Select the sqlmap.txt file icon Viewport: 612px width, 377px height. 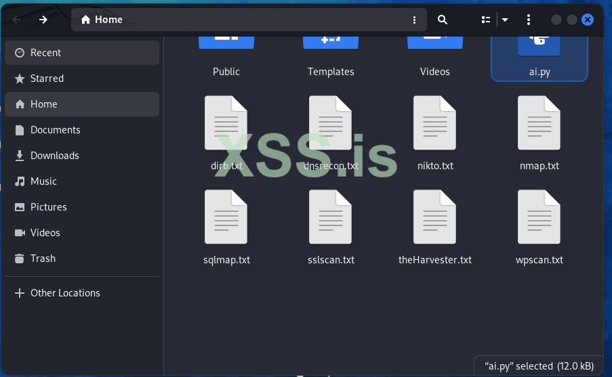click(x=226, y=217)
